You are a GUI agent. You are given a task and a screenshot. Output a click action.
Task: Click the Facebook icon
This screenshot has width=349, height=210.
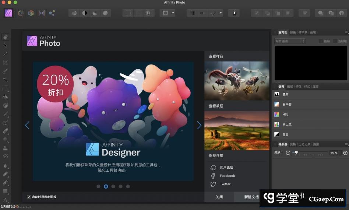click(213, 176)
